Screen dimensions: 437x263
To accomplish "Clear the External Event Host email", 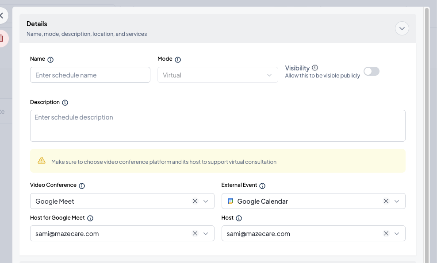I will pyautogui.click(x=386, y=233).
